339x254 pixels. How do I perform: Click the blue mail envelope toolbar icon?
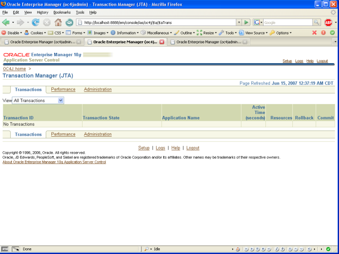(x=69, y=22)
